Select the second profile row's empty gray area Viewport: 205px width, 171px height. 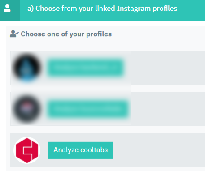click(168, 109)
